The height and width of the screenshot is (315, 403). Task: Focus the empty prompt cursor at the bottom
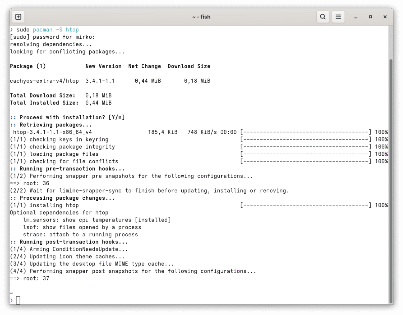(x=18, y=300)
